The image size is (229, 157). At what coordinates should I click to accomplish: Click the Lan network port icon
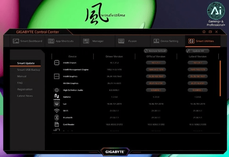[x=57, y=104]
